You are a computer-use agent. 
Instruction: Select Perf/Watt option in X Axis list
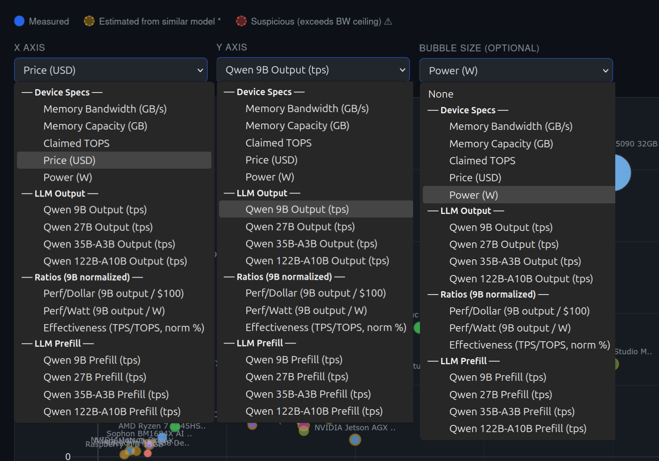click(104, 311)
